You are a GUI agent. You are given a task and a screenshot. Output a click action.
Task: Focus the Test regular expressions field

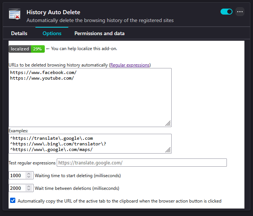point(142,163)
